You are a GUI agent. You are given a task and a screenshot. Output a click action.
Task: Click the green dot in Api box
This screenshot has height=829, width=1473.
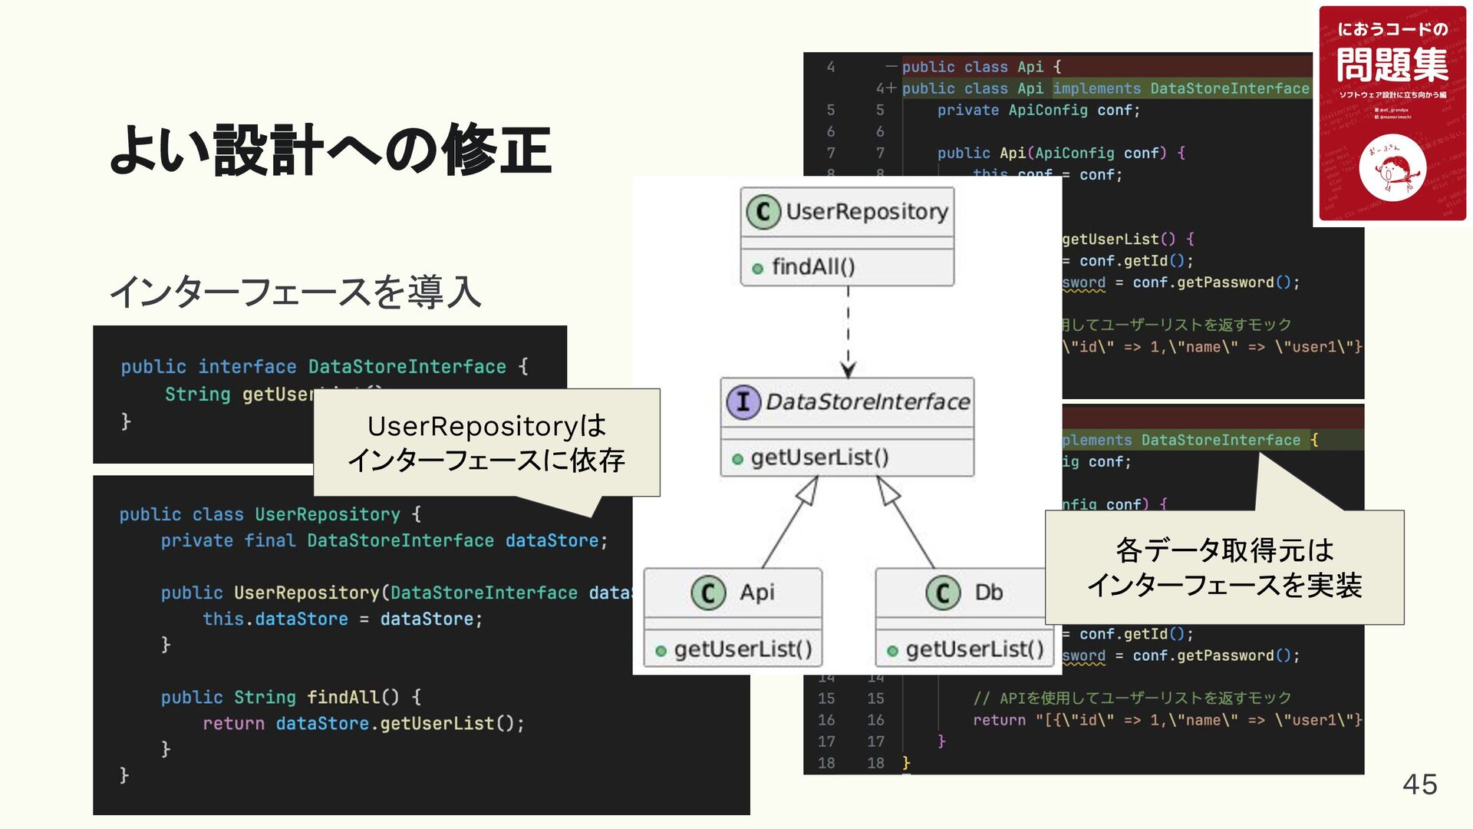pyautogui.click(x=661, y=651)
